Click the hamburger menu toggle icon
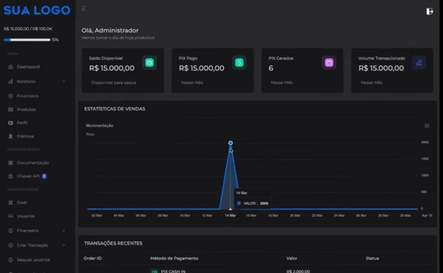This screenshot has height=273, width=443. tap(84, 9)
